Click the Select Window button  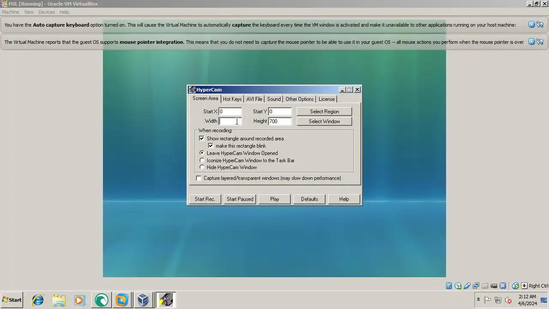pos(324,121)
